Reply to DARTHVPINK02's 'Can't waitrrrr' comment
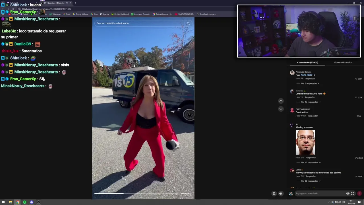This screenshot has height=205, width=364. pyautogui.click(x=313, y=116)
